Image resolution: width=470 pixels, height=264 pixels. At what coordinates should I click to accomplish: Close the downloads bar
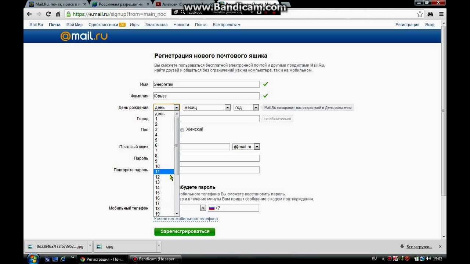(x=440, y=247)
